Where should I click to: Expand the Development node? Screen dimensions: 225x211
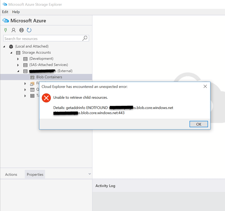coord(18,59)
